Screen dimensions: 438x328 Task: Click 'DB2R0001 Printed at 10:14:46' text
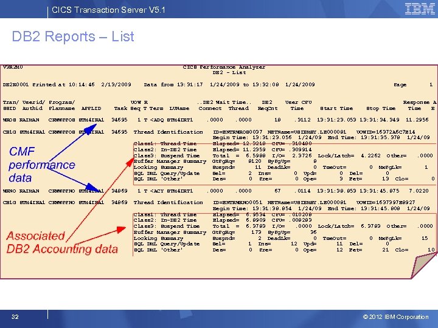pyautogui.click(x=49, y=84)
